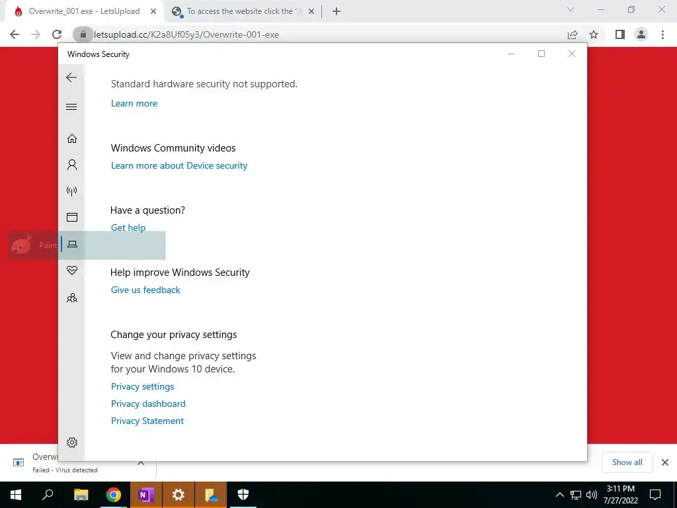Open Firewall & network protection icon
The height and width of the screenshot is (508, 677).
coord(71,191)
